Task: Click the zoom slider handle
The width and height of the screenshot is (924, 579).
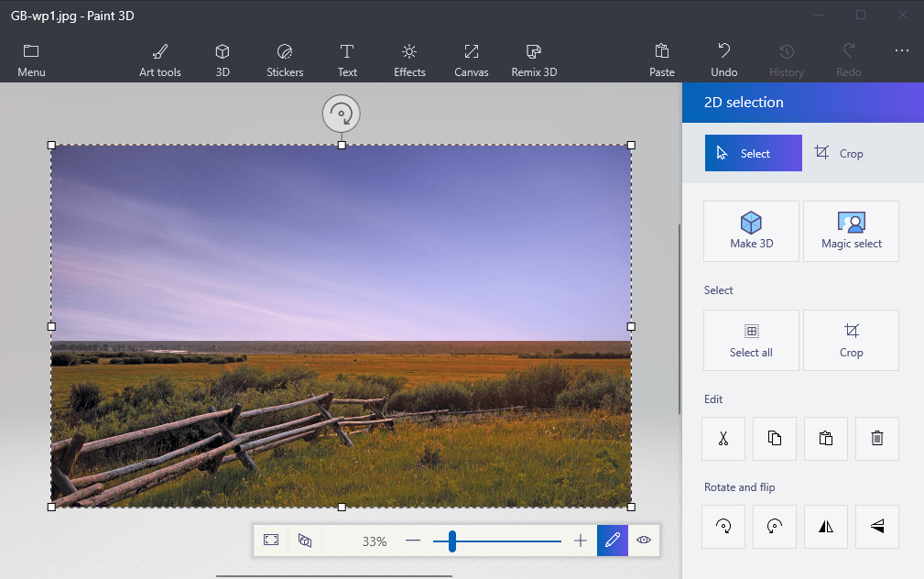Action: point(452,541)
